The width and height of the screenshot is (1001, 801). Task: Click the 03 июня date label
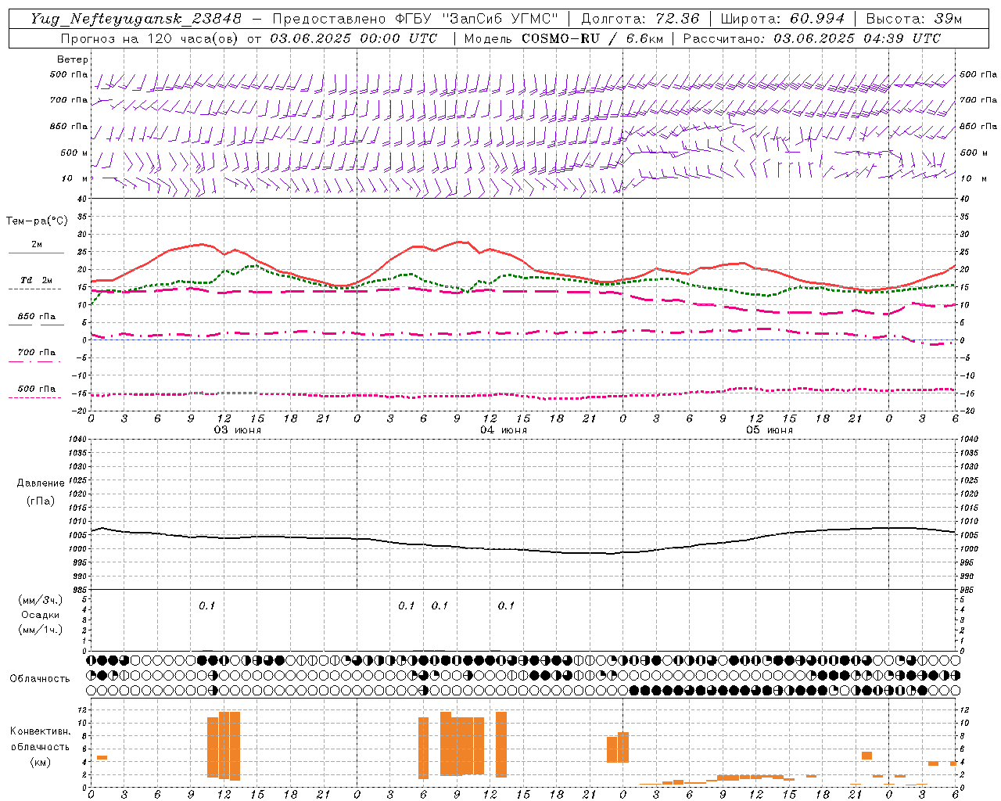coord(238,430)
